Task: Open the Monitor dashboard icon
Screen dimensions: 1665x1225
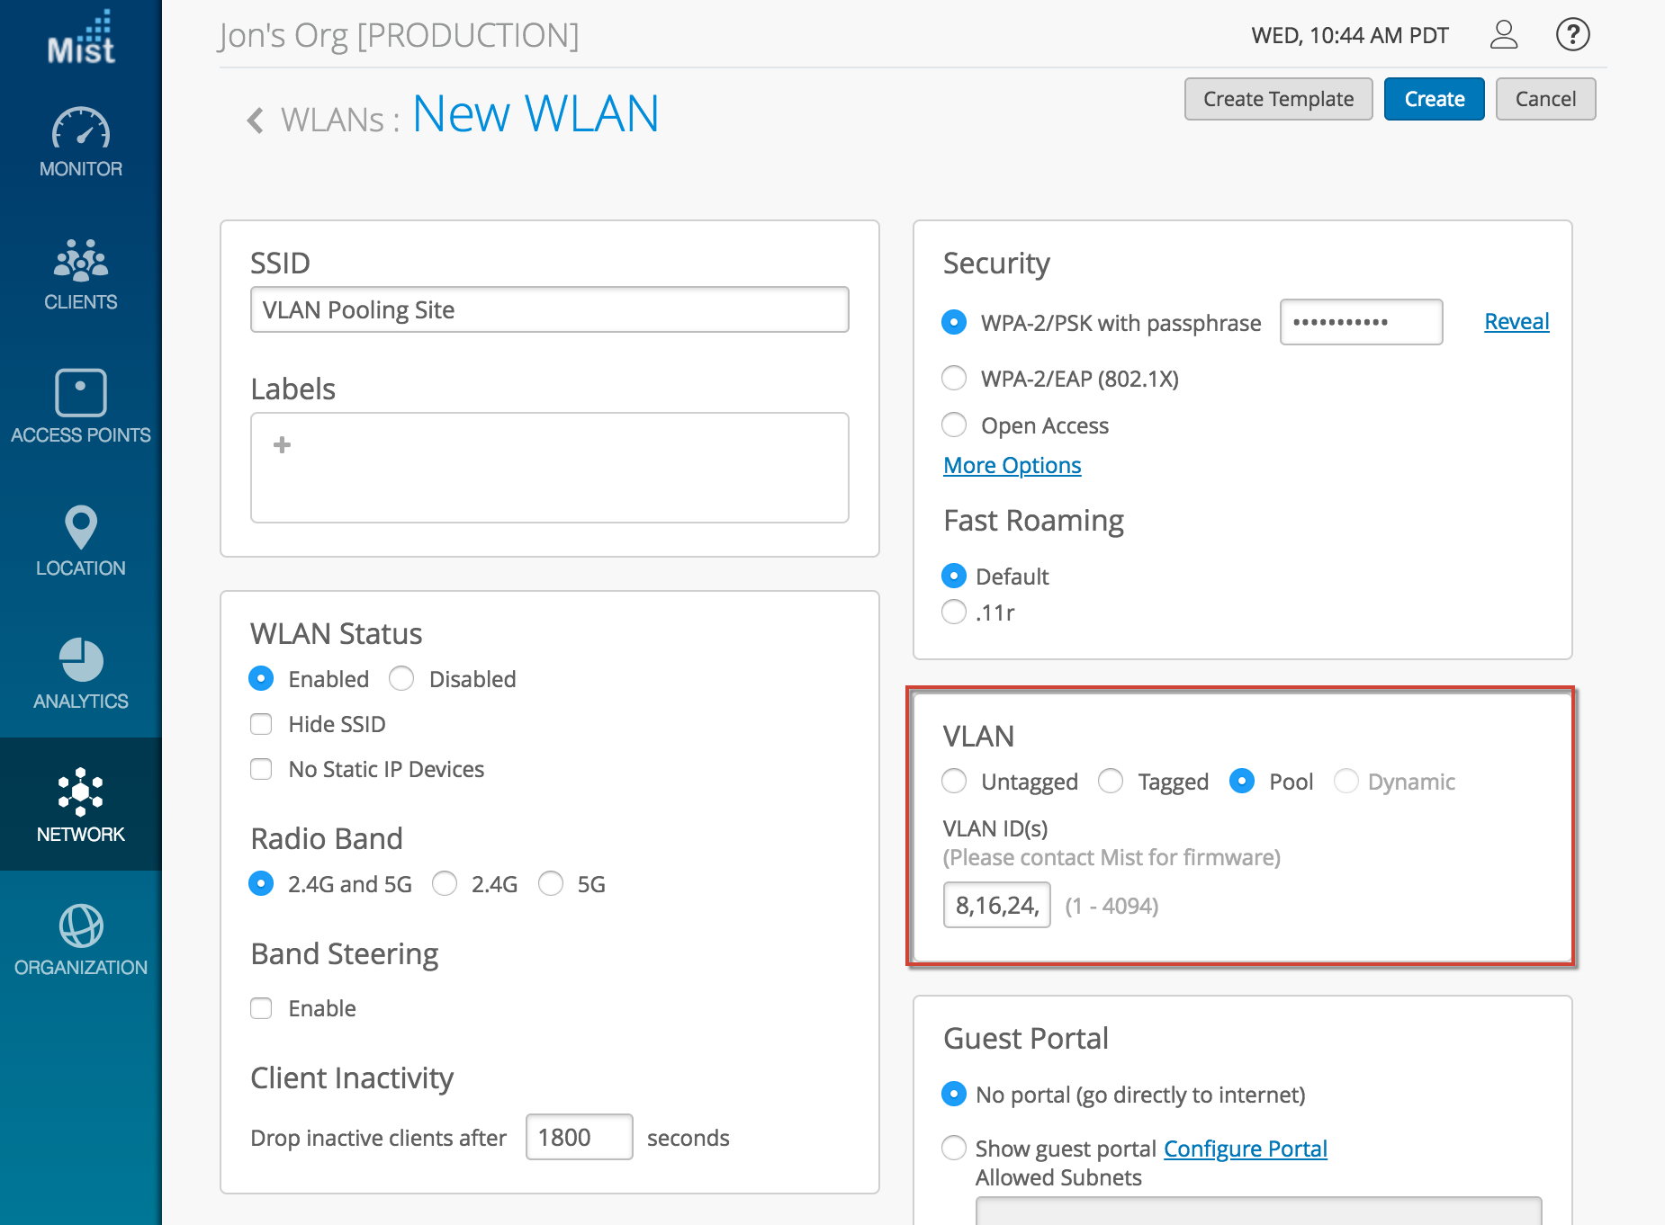Action: tap(81, 130)
